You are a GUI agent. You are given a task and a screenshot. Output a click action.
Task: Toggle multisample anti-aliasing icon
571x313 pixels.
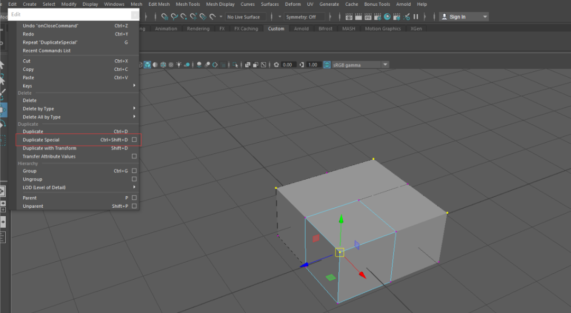(x=215, y=65)
